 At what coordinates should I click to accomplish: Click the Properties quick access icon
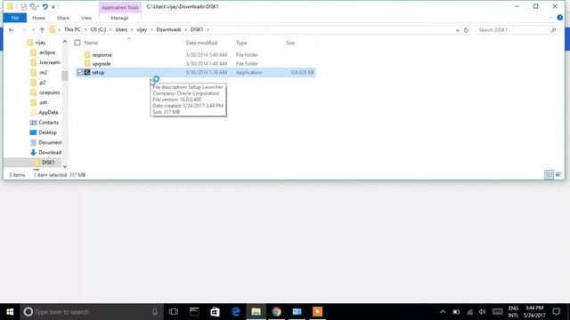click(24, 6)
